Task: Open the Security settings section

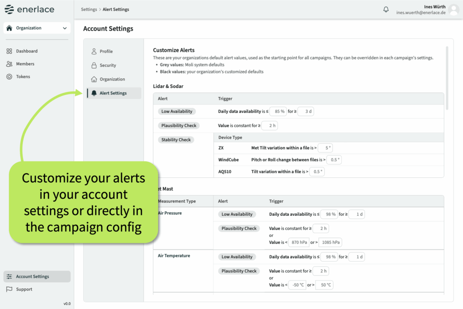Action: point(108,65)
